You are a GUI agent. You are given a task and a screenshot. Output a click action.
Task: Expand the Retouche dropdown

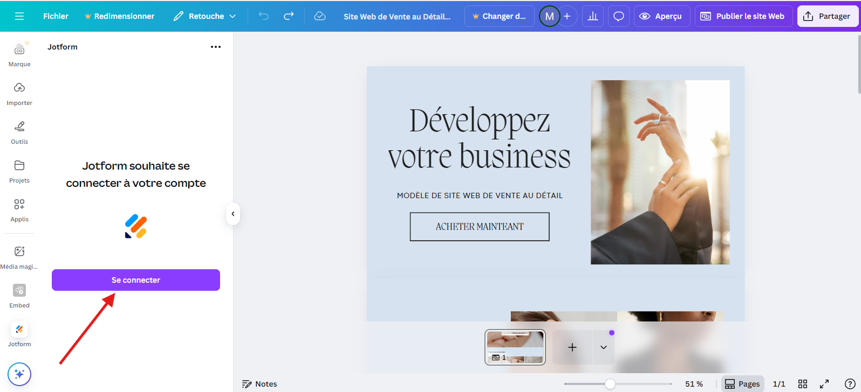coord(205,16)
